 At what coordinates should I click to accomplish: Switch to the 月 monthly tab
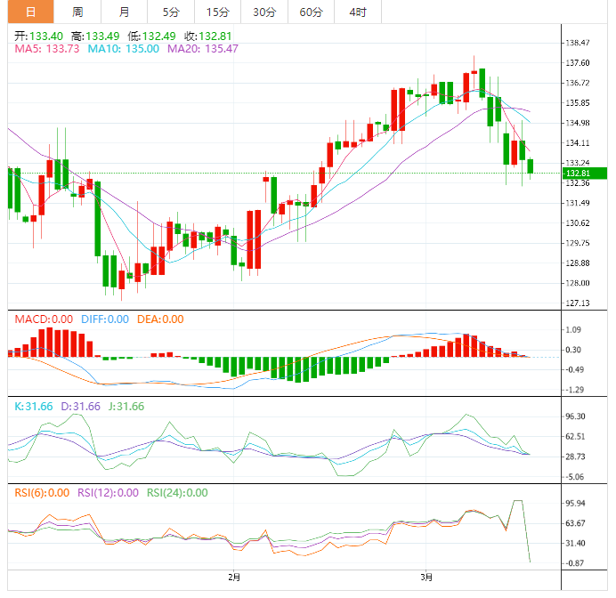(x=124, y=12)
